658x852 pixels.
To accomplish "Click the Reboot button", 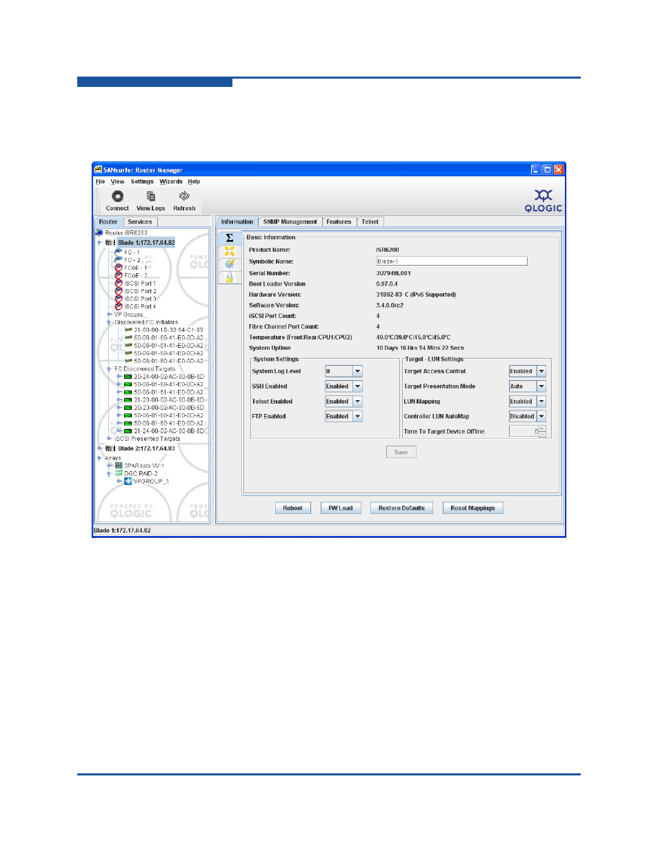I will pos(292,508).
